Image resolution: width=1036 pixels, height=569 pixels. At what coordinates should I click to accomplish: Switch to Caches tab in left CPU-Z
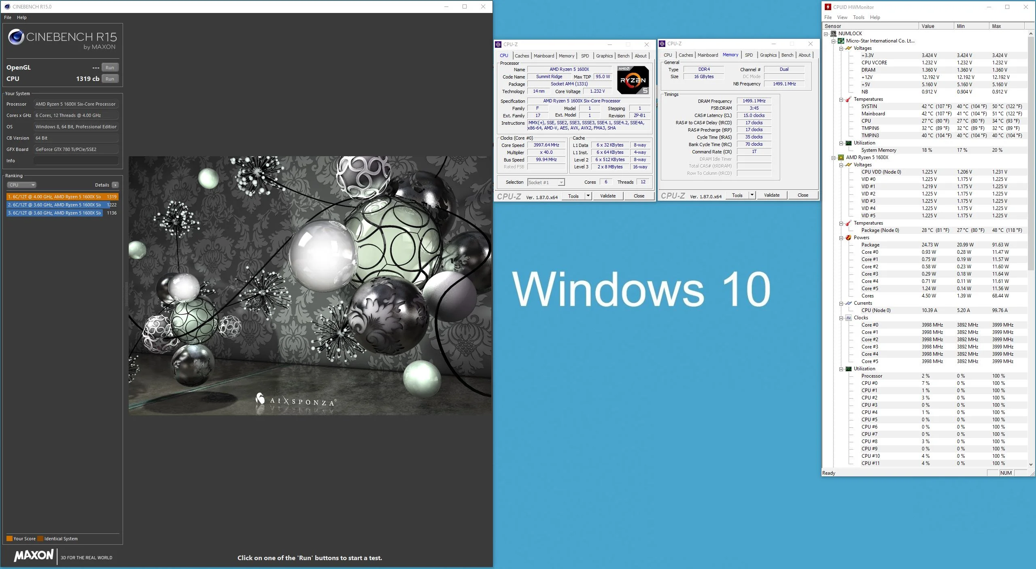[522, 56]
